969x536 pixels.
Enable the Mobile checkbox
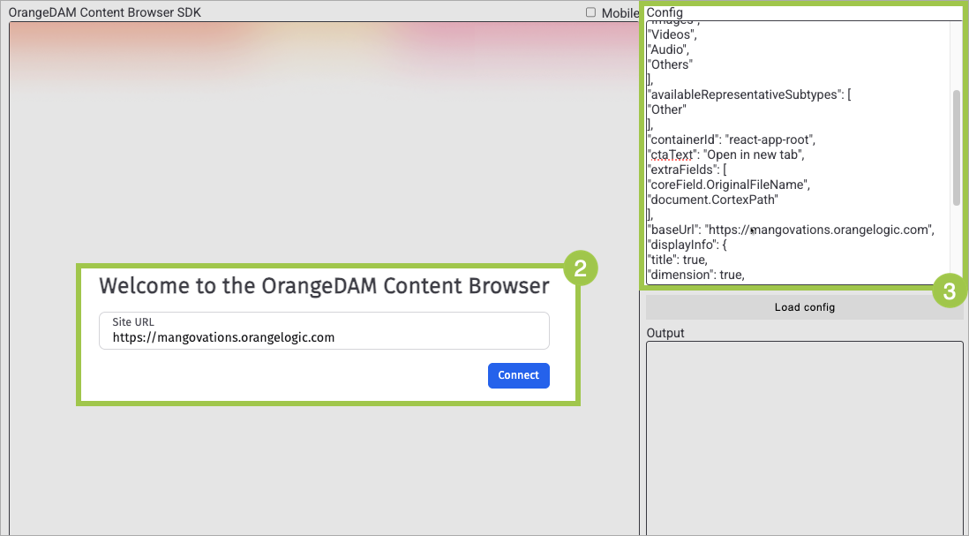click(590, 12)
